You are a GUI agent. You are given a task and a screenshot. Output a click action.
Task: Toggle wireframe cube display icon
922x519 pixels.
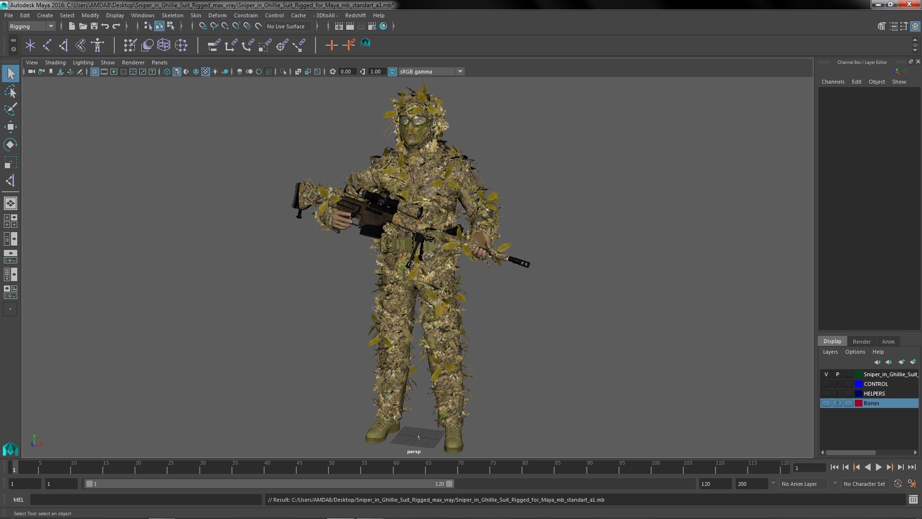pyautogui.click(x=167, y=72)
